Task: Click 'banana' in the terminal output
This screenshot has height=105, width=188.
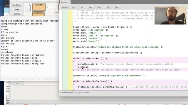Action: (x=4, y=49)
